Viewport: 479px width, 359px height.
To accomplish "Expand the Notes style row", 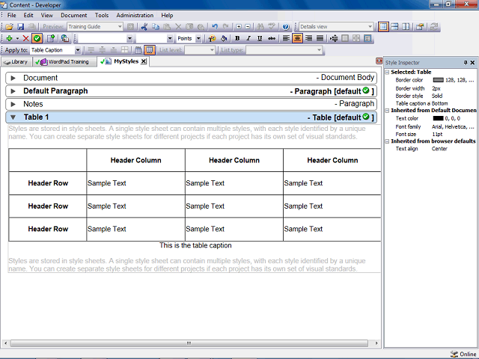I will coord(13,105).
